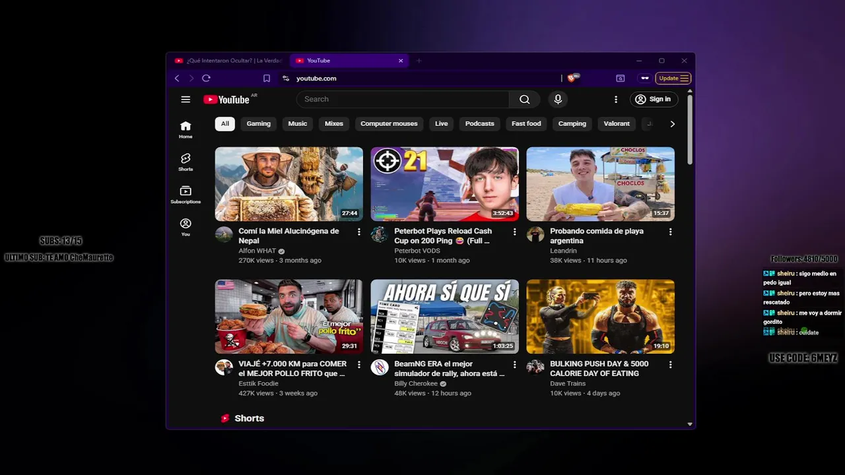Click the YouTube logo
The image size is (845, 475).
(226, 100)
